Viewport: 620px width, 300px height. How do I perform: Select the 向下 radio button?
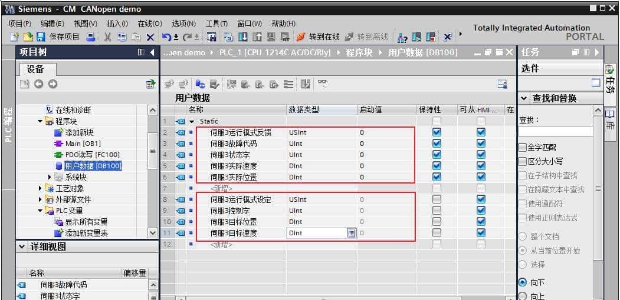point(523,282)
